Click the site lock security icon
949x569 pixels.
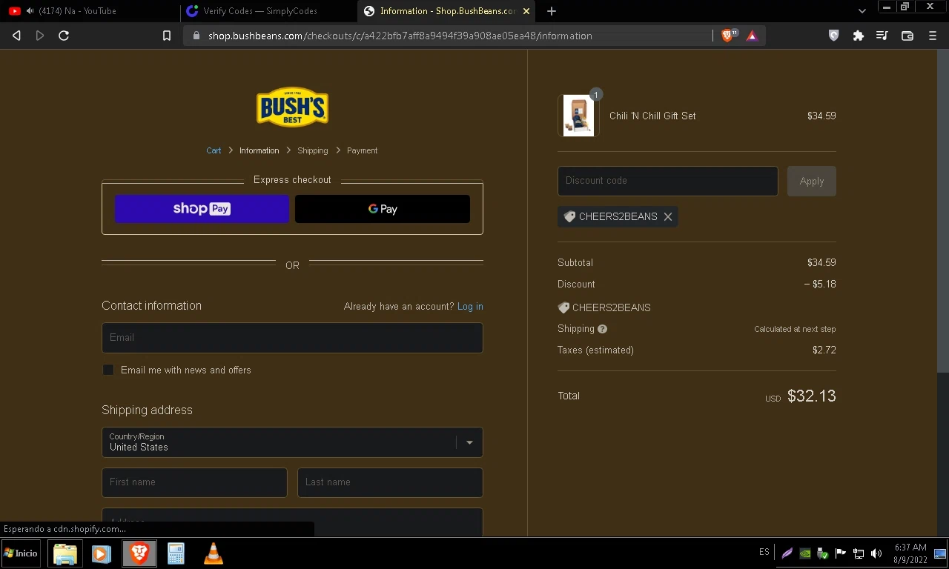196,36
